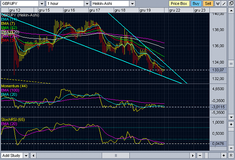Image resolution: width=235 pixels, height=160 pixels.
Task: Click the Price Box button
Action: coord(179,4)
